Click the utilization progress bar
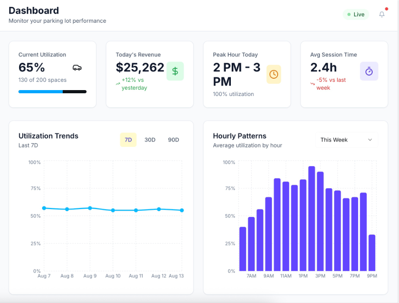The width and height of the screenshot is (399, 303). point(52,92)
